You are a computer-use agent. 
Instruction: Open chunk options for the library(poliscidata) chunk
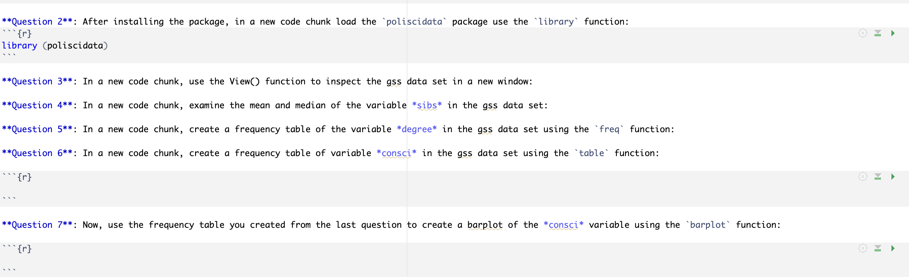862,33
